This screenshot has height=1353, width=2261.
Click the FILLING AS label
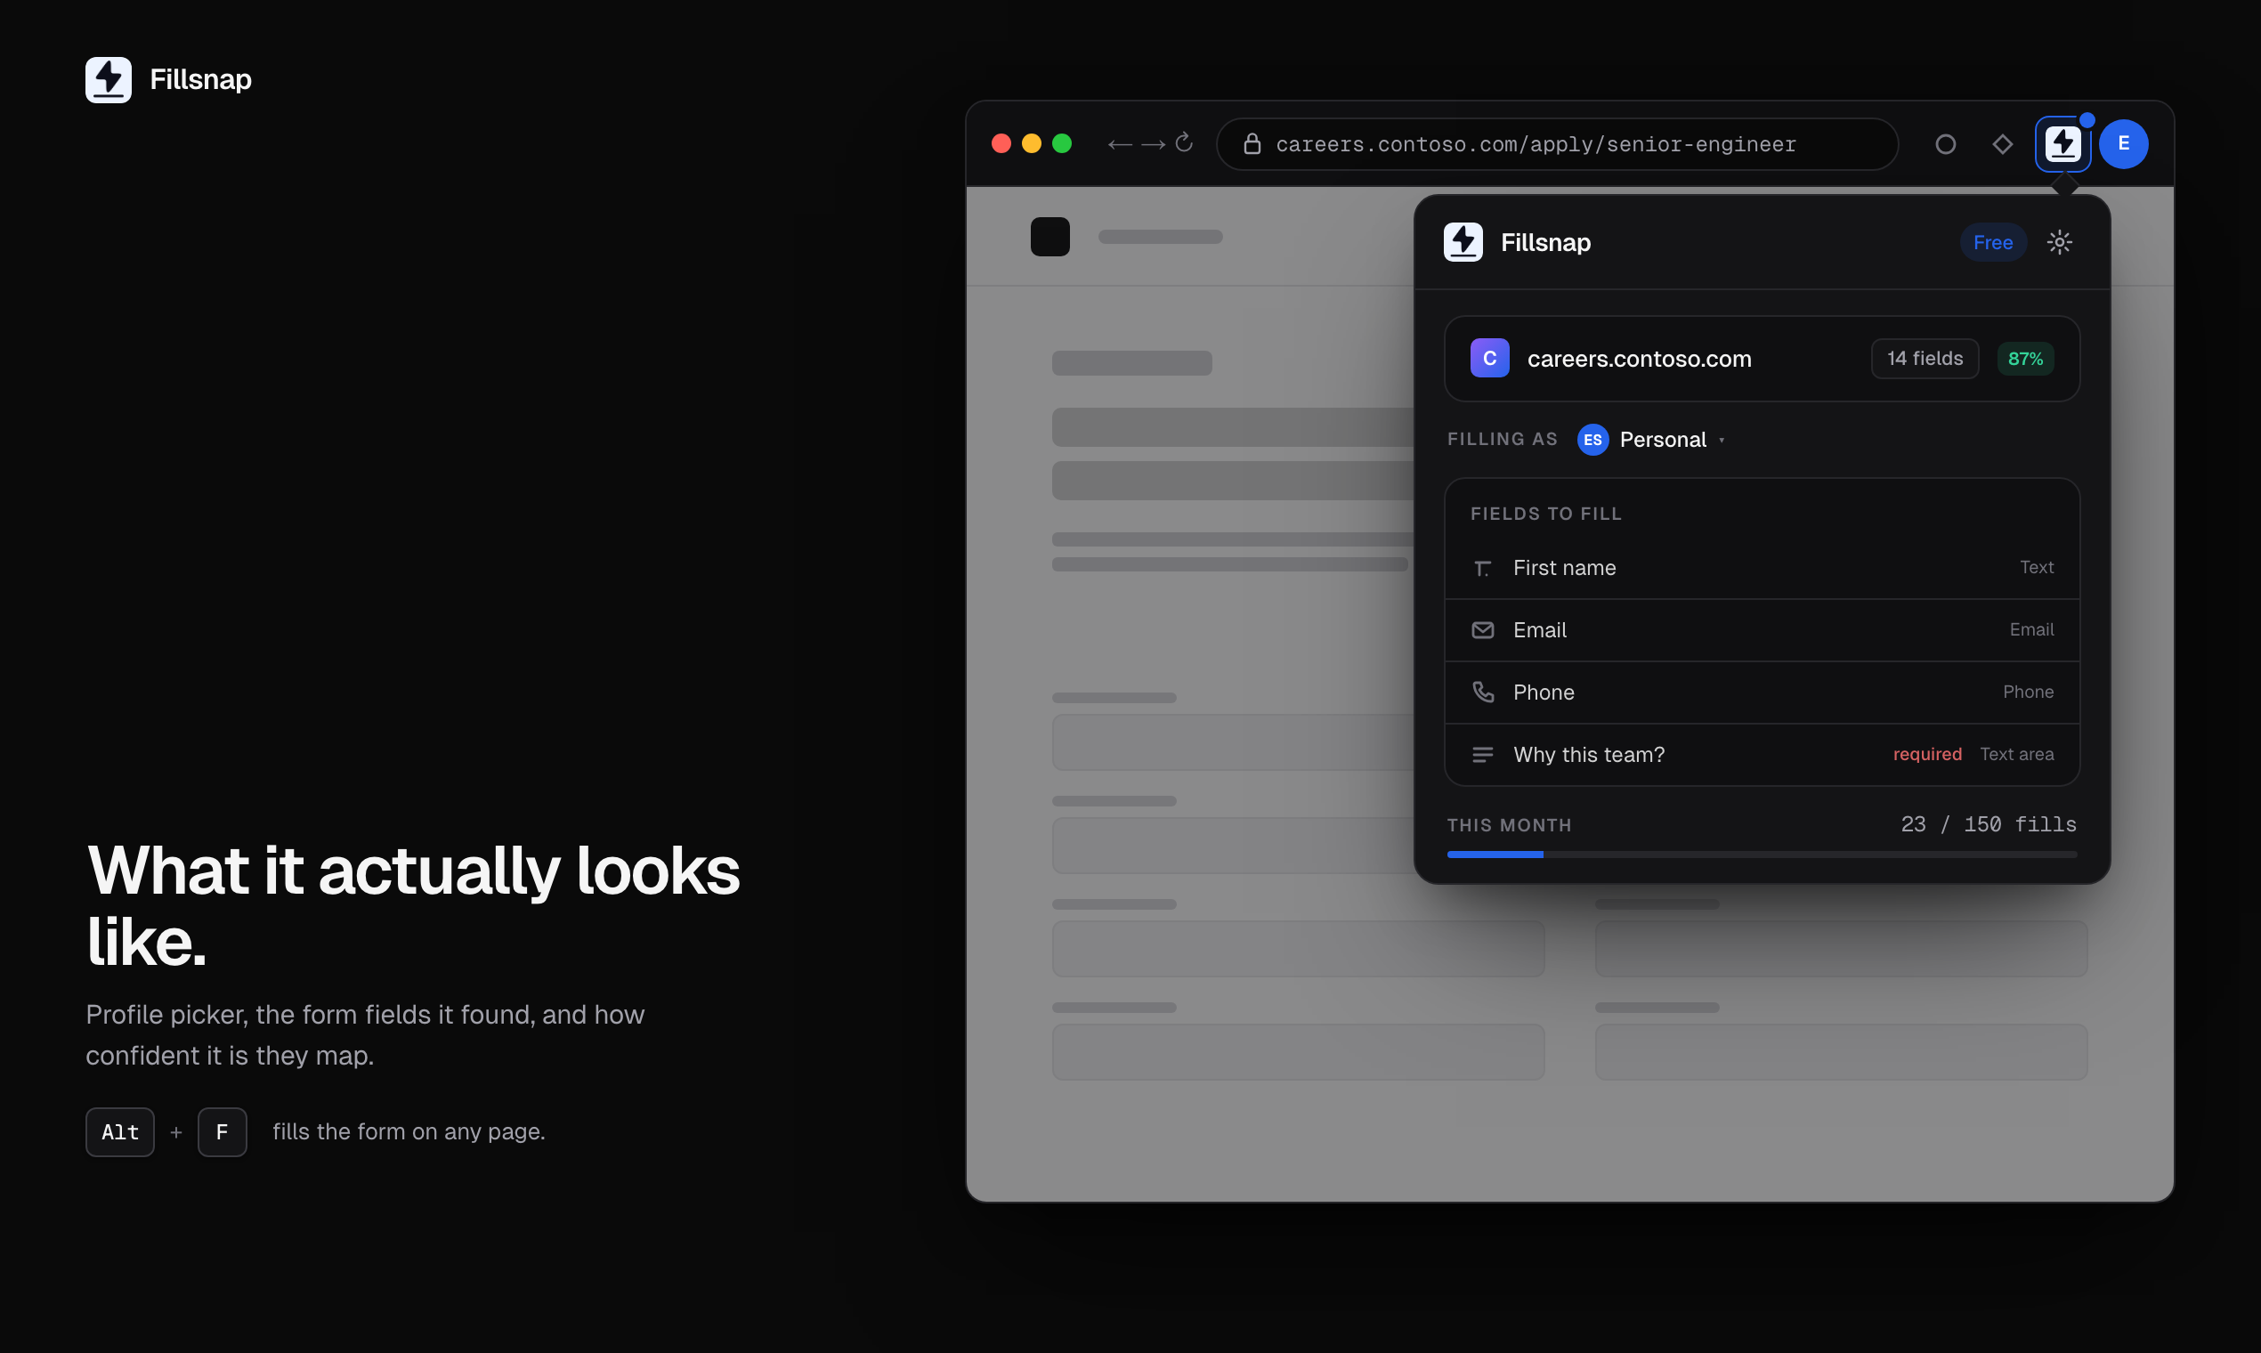pos(1503,440)
